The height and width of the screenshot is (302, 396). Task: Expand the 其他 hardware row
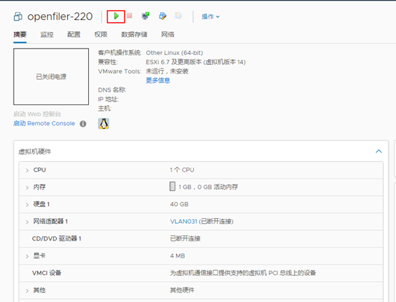coord(27,291)
